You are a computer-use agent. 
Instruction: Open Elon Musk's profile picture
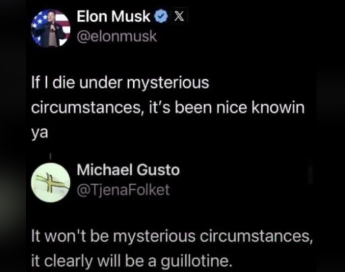tap(51, 28)
